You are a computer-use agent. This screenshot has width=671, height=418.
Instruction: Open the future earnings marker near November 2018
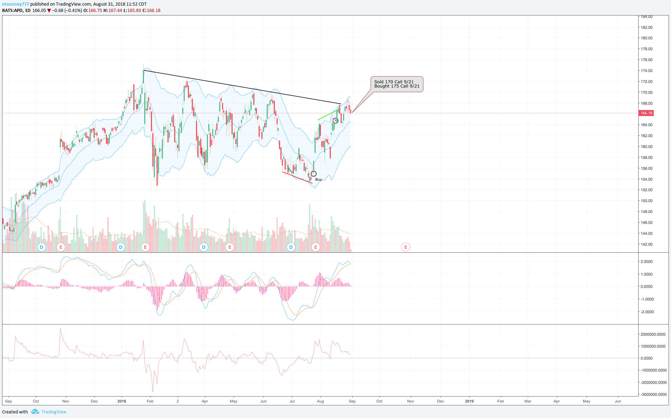point(406,247)
